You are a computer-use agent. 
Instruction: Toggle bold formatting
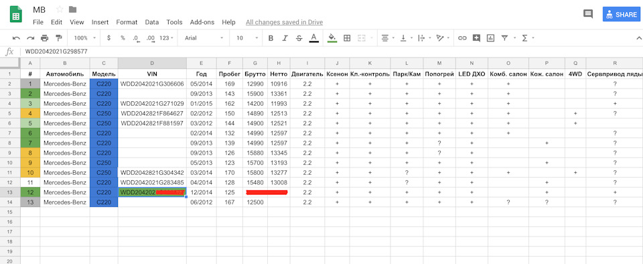(271, 38)
